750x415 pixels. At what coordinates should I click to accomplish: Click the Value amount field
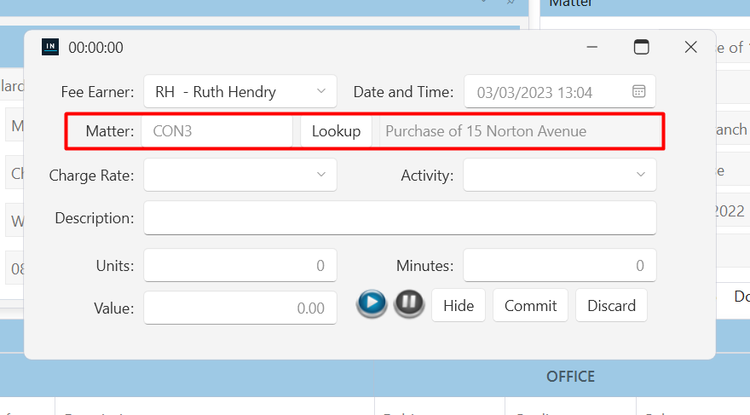[x=239, y=308]
